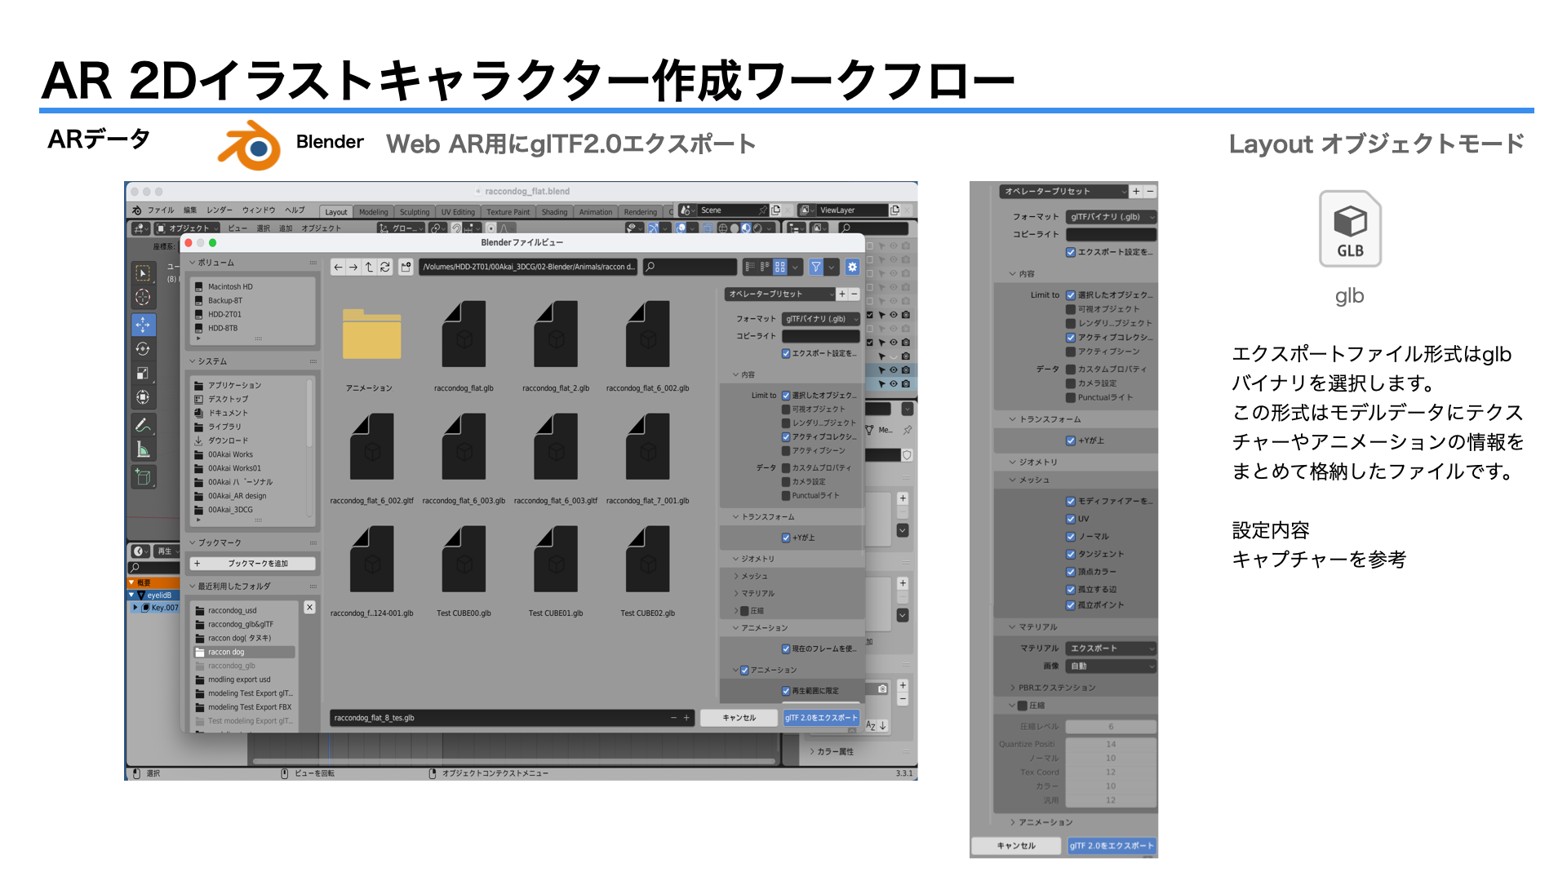The height and width of the screenshot is (881, 1567).
Task: Uncheck the +Yが上 checkbox in dialog
Action: pos(786,538)
